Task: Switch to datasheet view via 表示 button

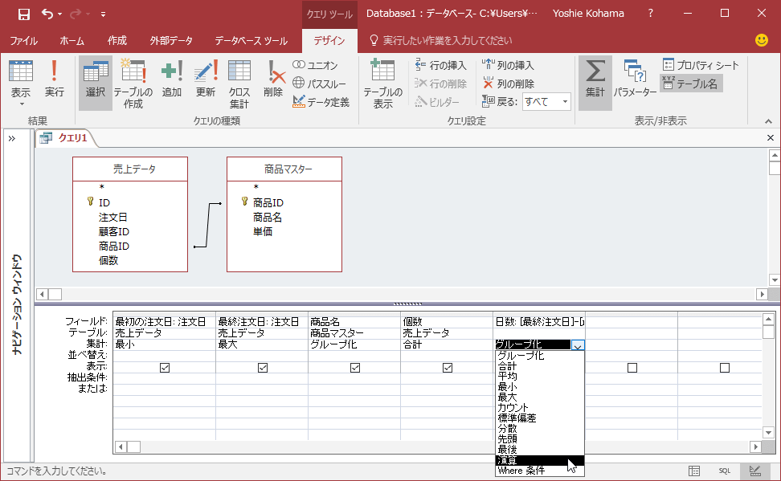Action: coord(21,83)
